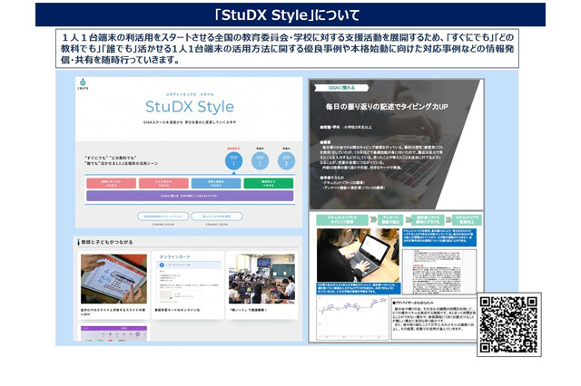581x386 pixels.
Task: Select the STEP 2 circle
Action: click(x=260, y=161)
